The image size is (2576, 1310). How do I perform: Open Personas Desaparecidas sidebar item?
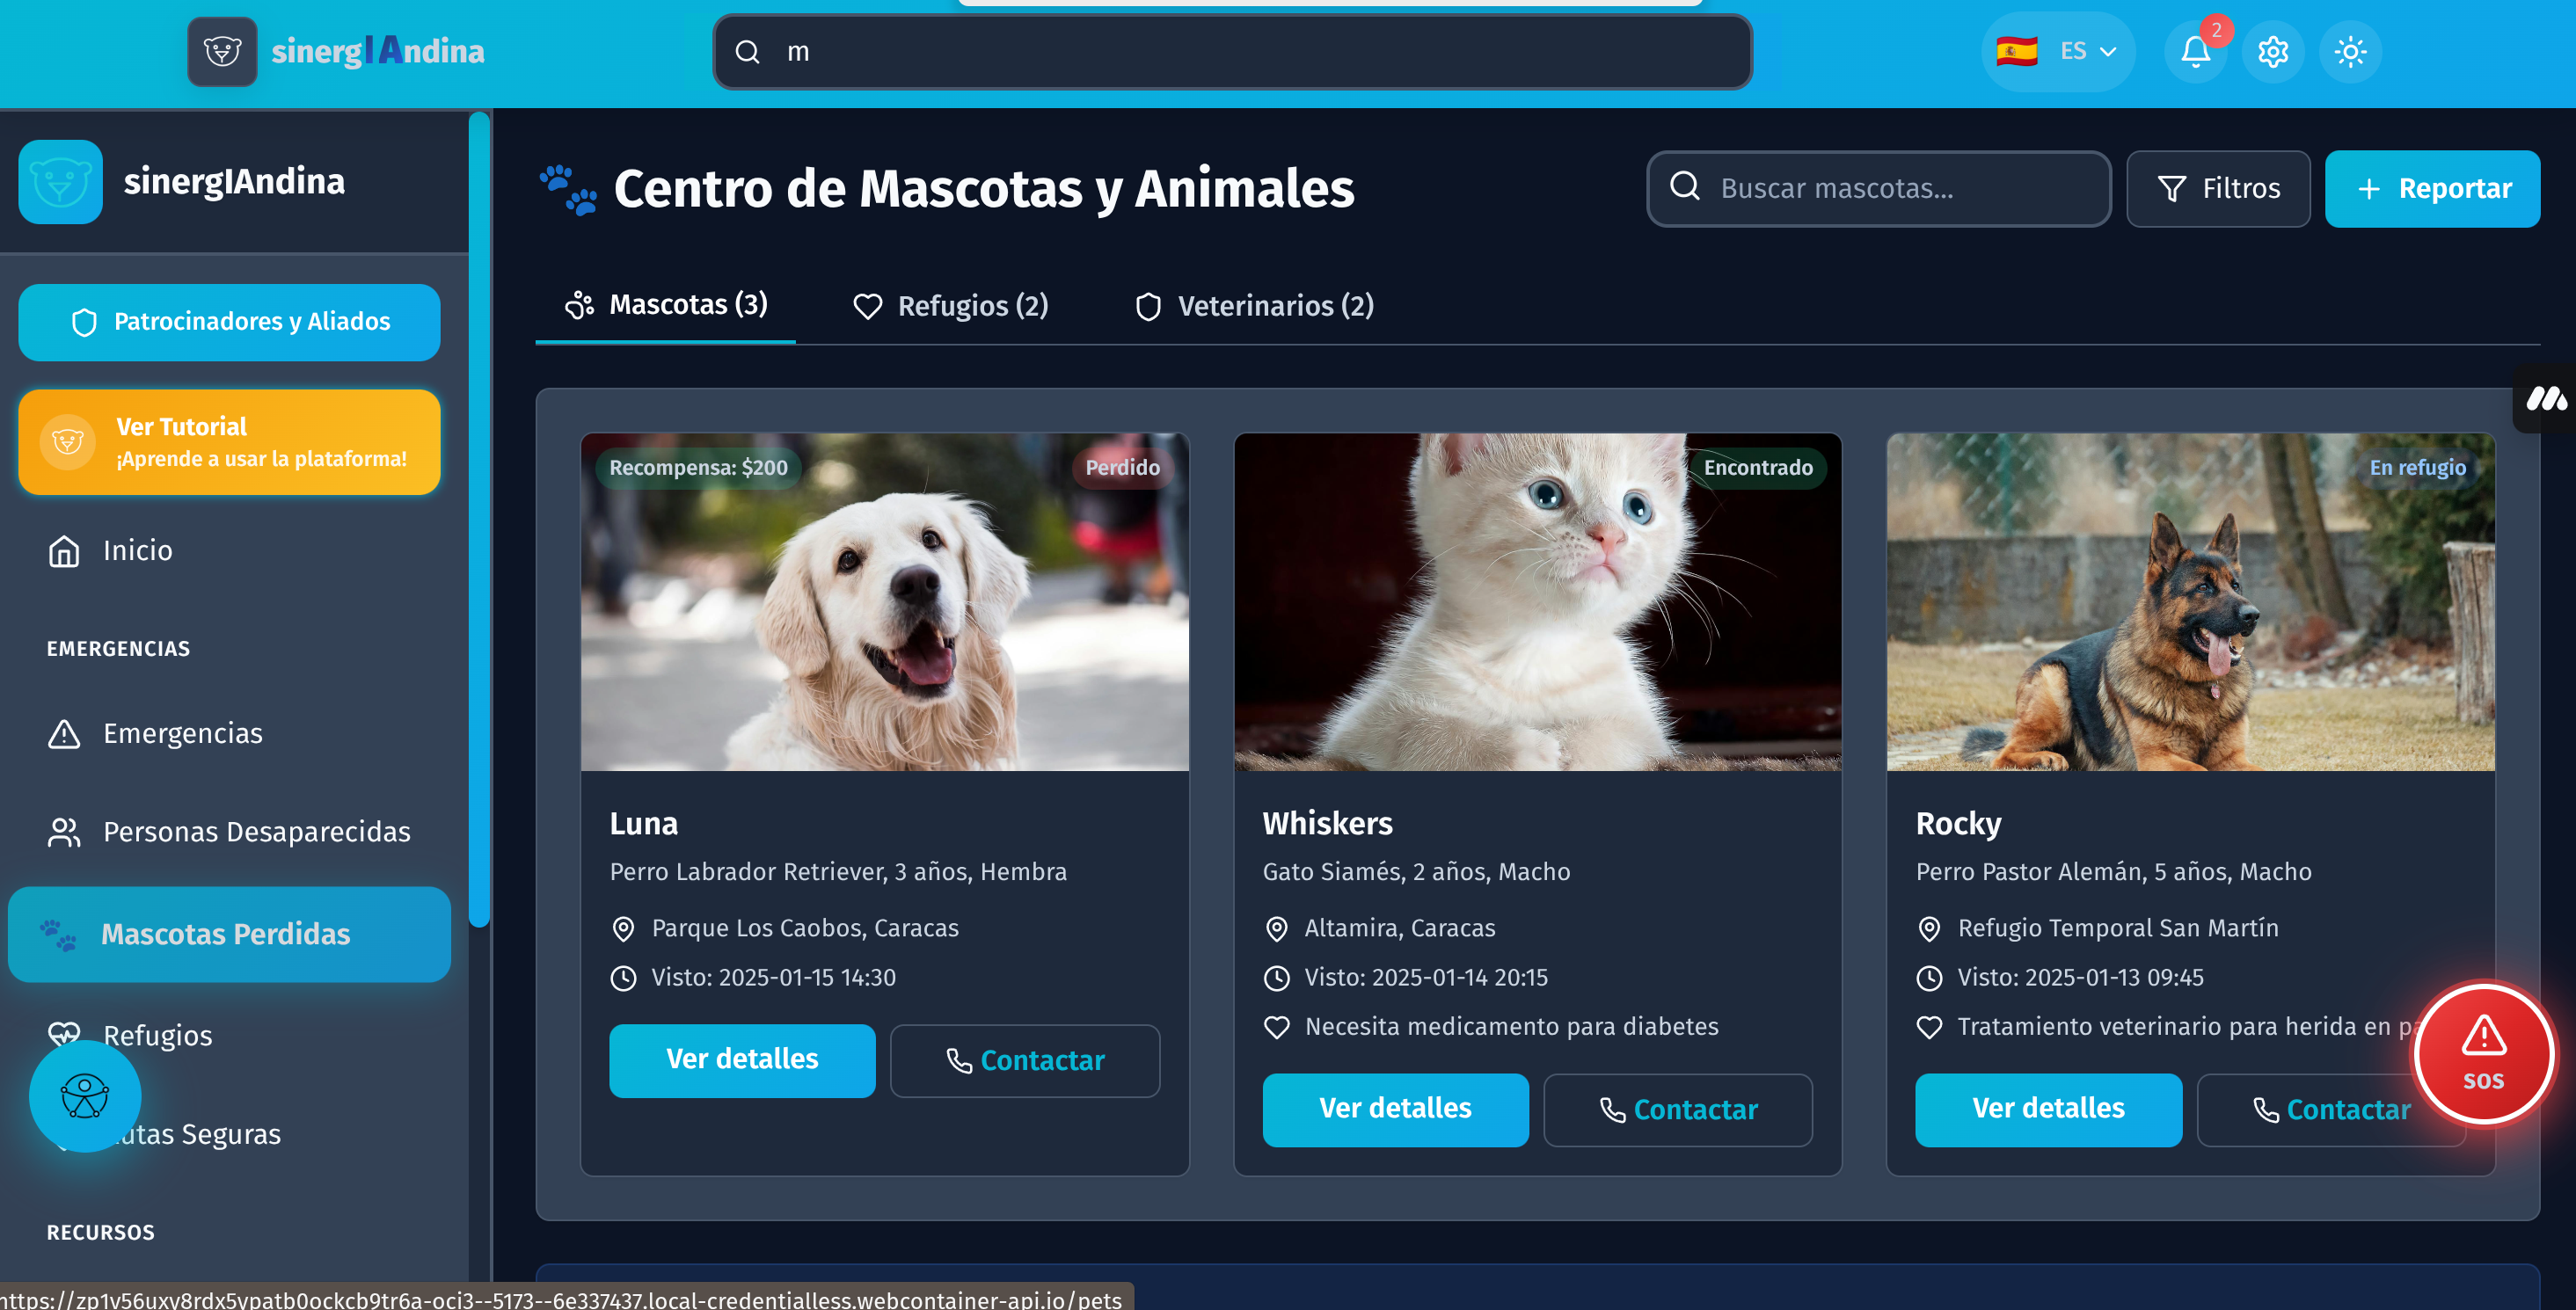[256, 832]
